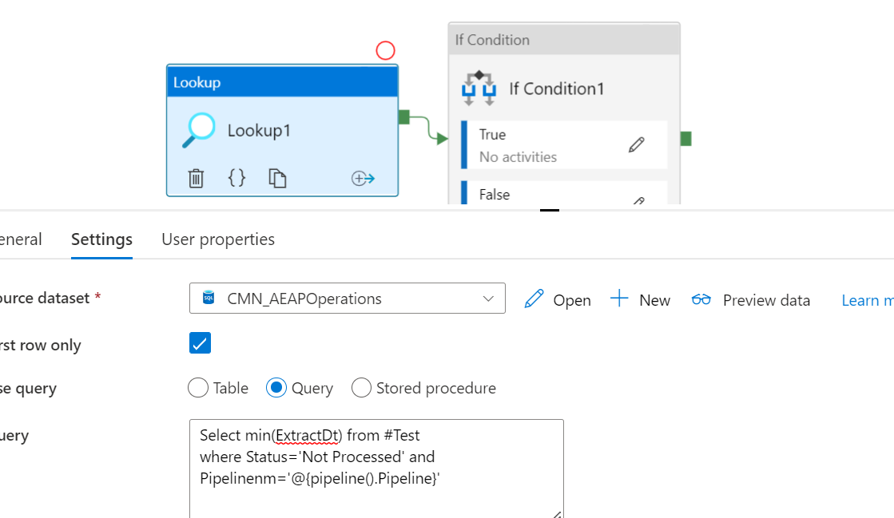The width and height of the screenshot is (894, 518).
Task: Select the Table radio button
Action: tap(197, 388)
